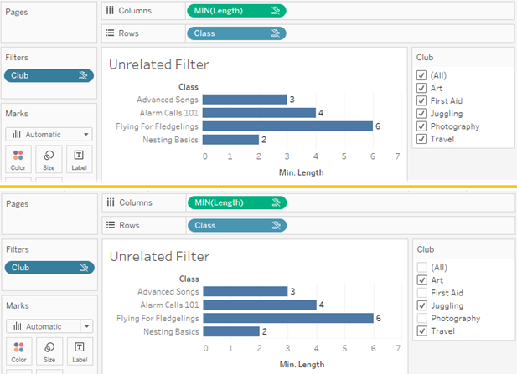Click the Color icon in the upper Marks card
517x374 pixels.
click(x=19, y=156)
